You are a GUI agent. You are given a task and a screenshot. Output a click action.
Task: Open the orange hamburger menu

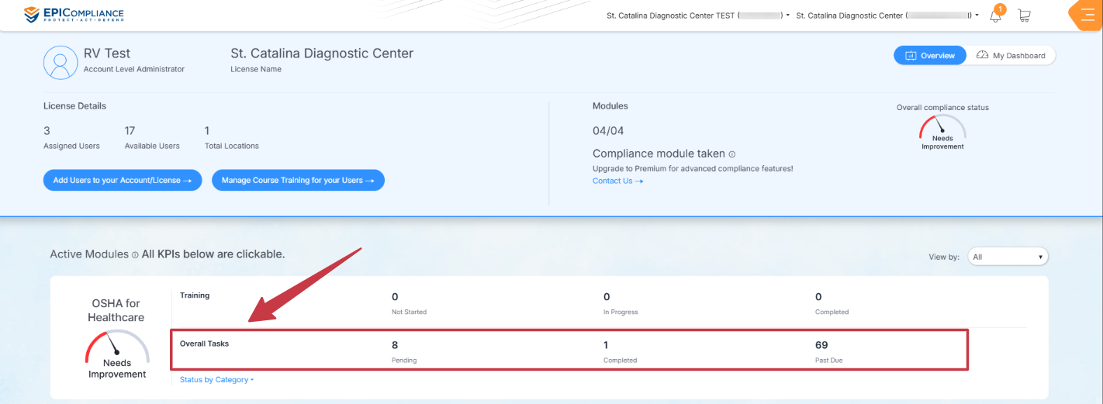pos(1087,16)
